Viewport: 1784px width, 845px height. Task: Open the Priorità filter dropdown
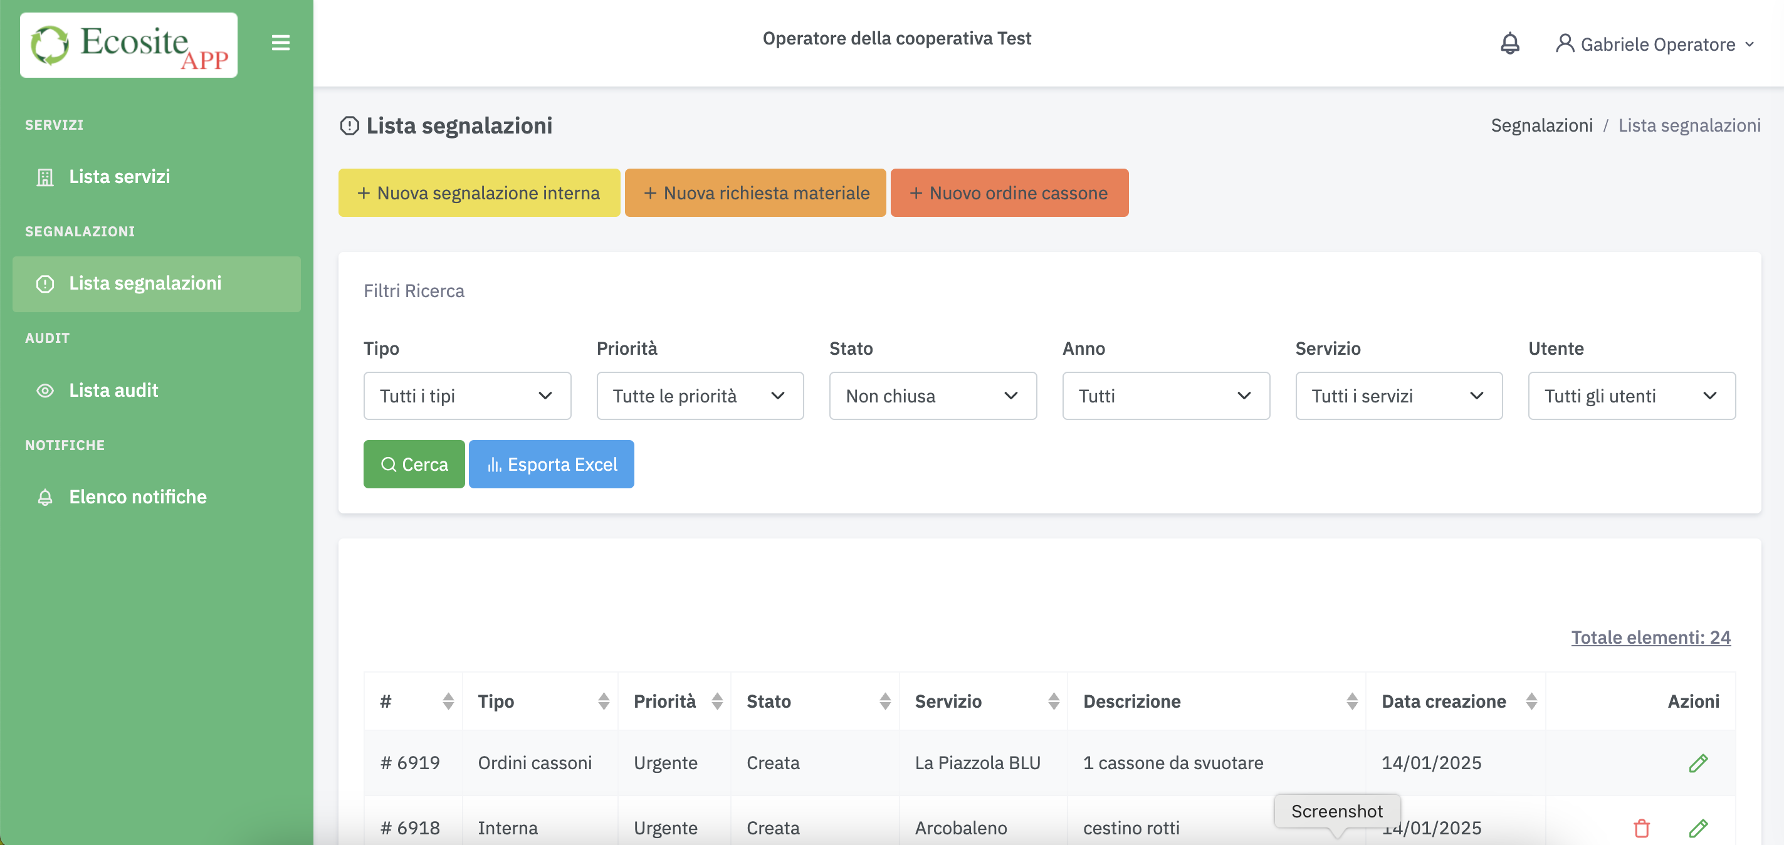tap(700, 396)
